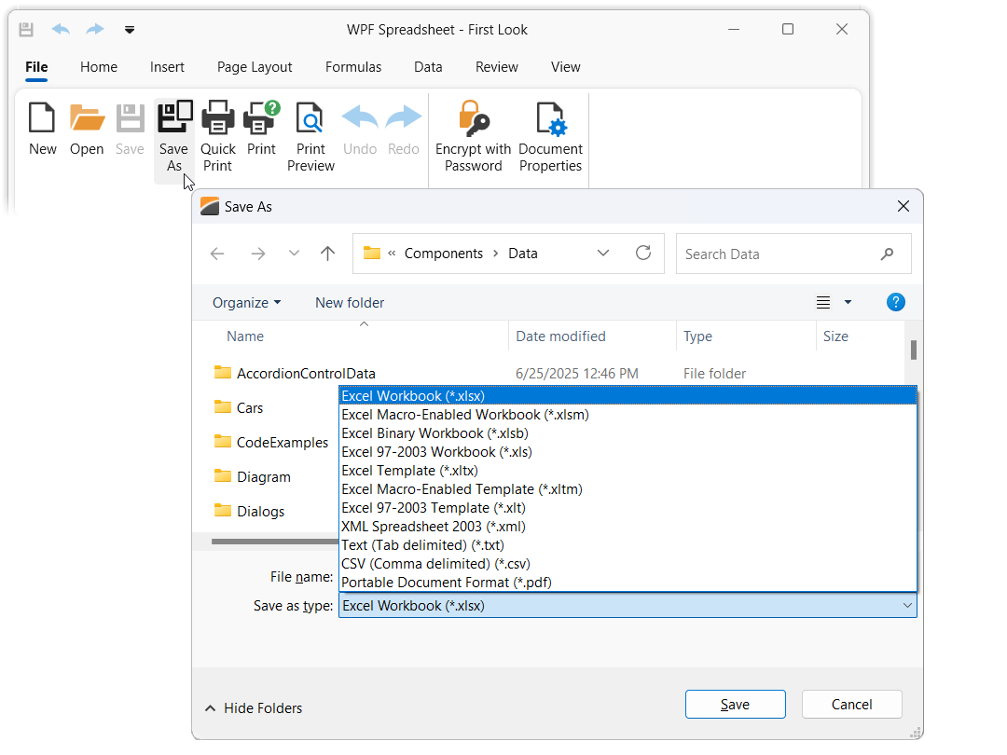Viewport: 1007px width, 755px height.
Task: Click the Search Data input field
Action: tap(793, 254)
